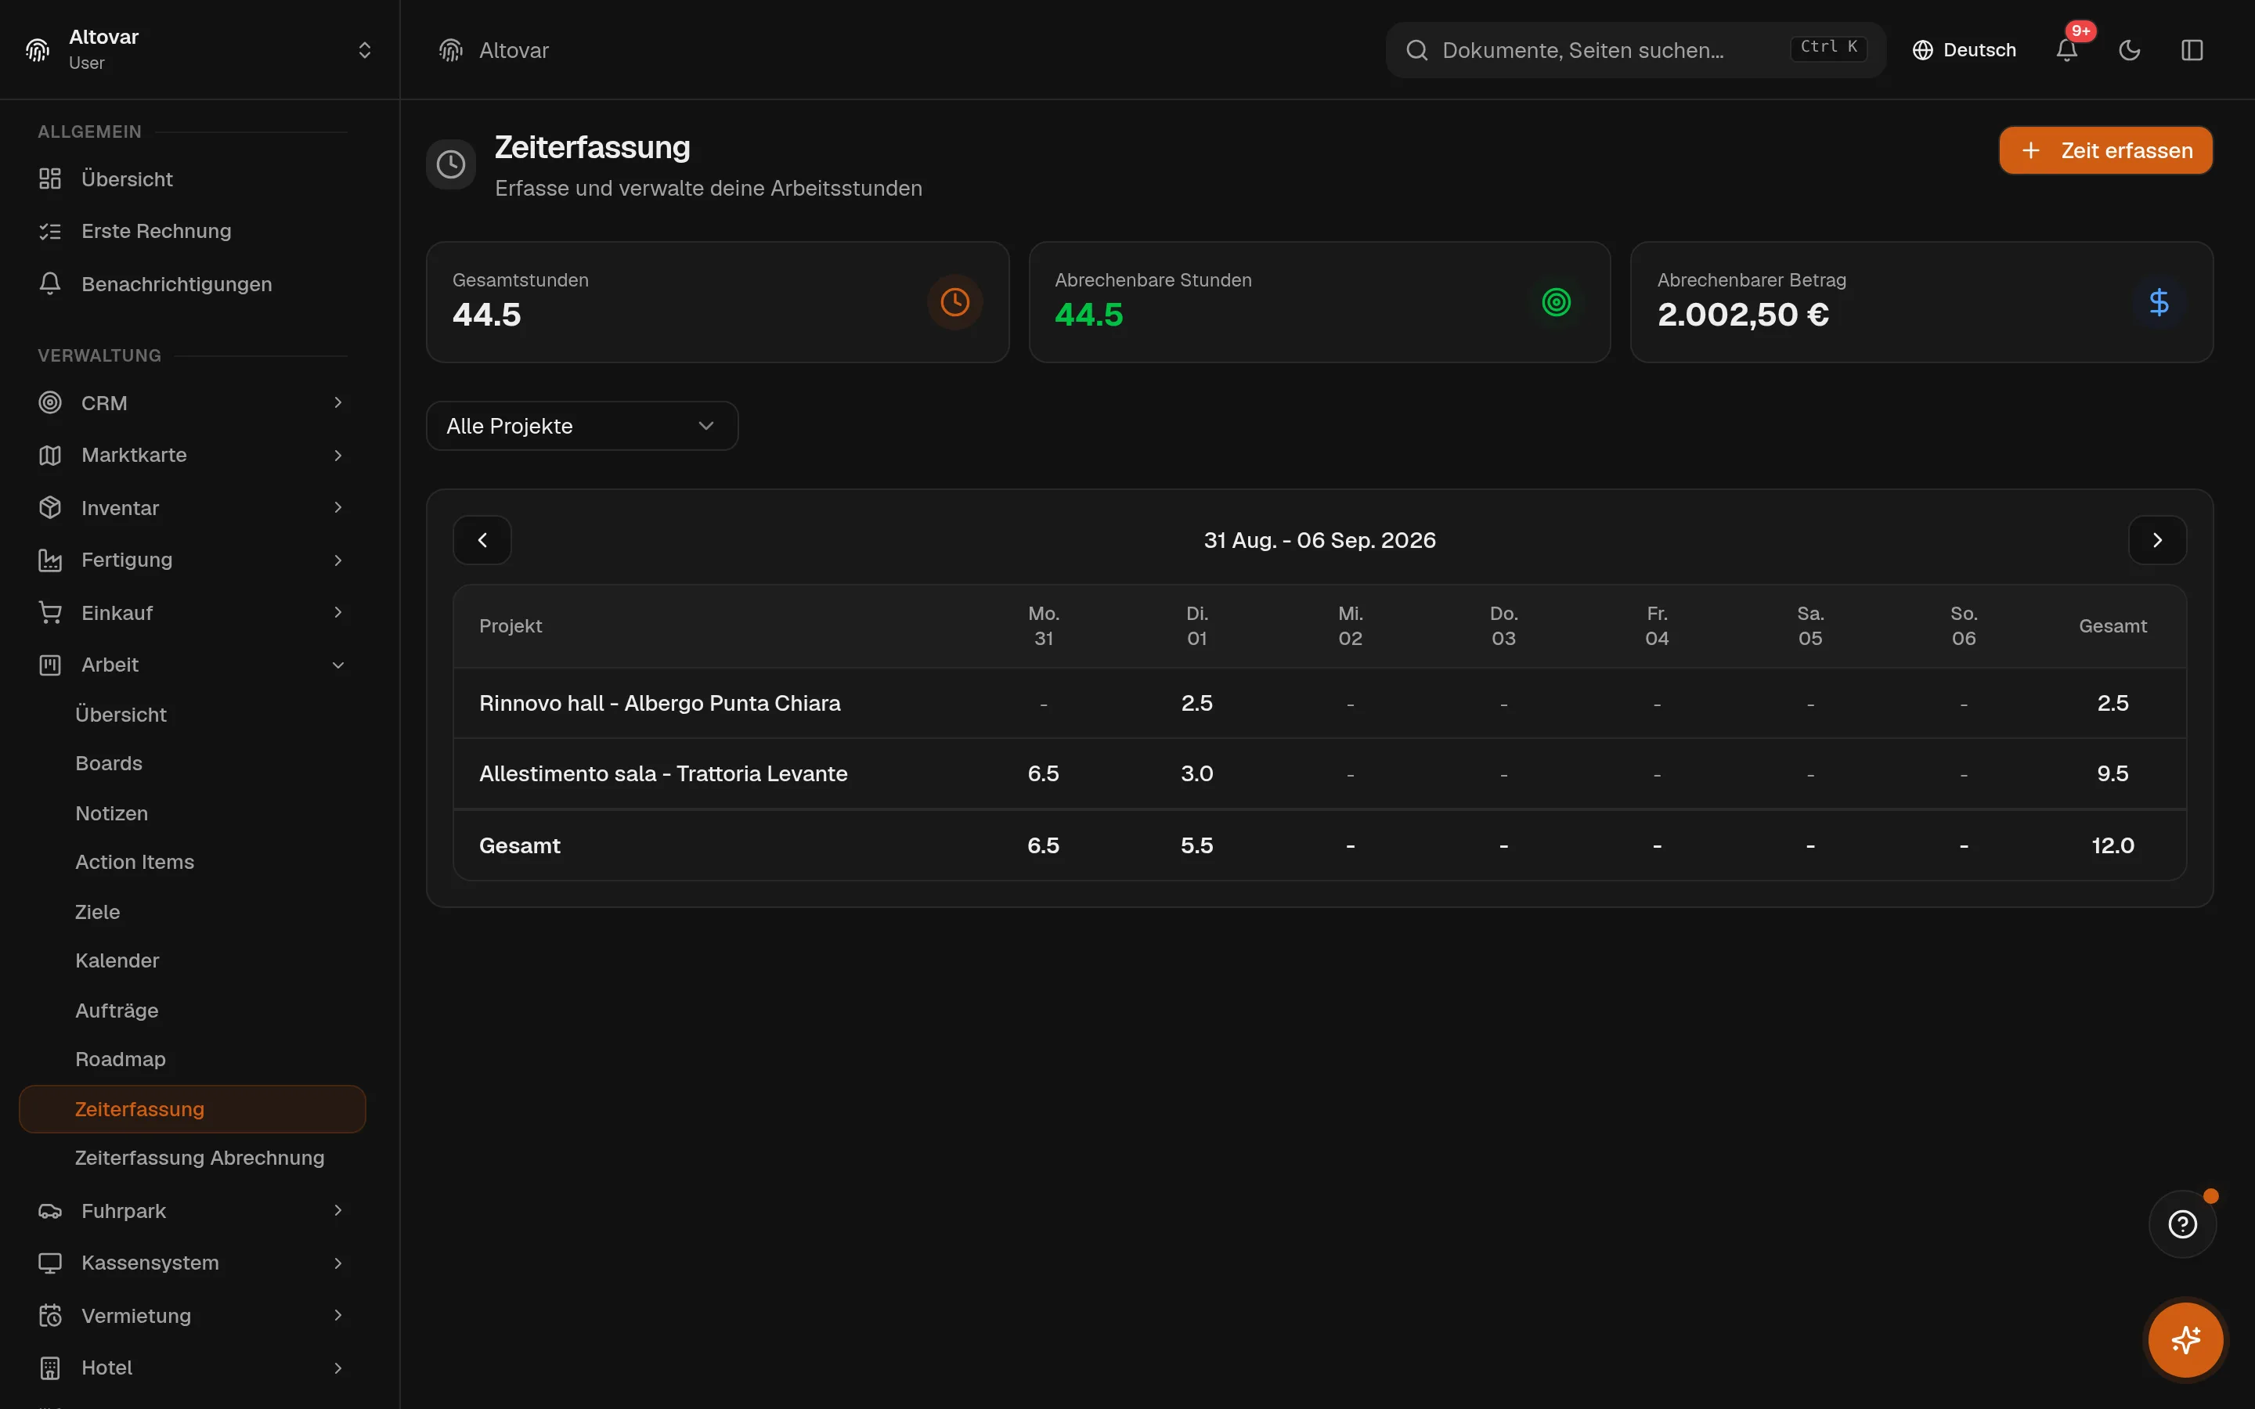Select the active Zeiterfassung sidebar item
Screen dimensions: 2255x1409
click(192, 1109)
